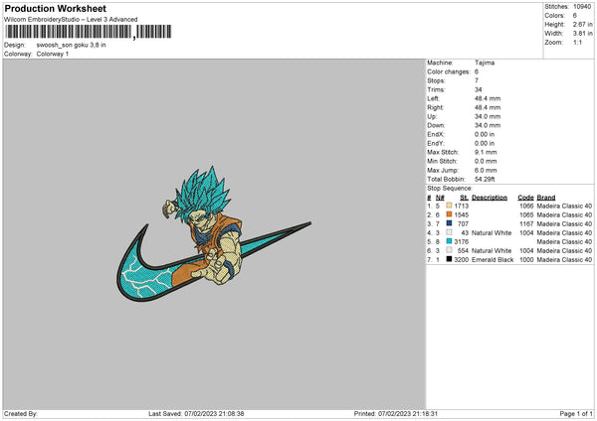Click the Min Stitch value 0.0 mm

point(486,161)
